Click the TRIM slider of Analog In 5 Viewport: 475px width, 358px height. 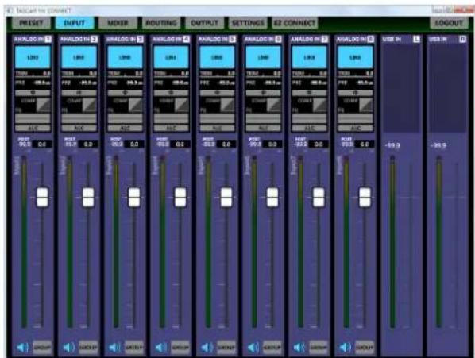(x=217, y=74)
